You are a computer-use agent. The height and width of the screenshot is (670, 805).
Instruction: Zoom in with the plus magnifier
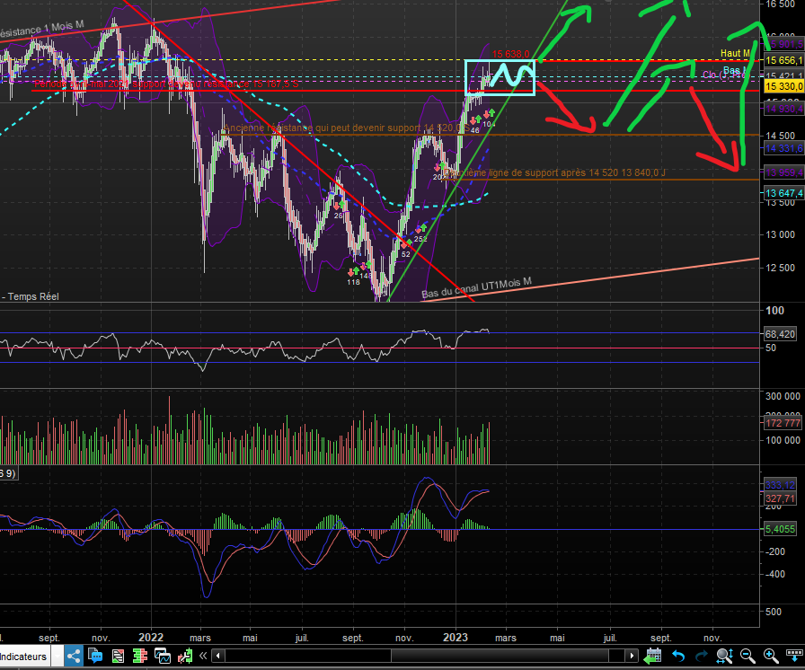(x=771, y=656)
